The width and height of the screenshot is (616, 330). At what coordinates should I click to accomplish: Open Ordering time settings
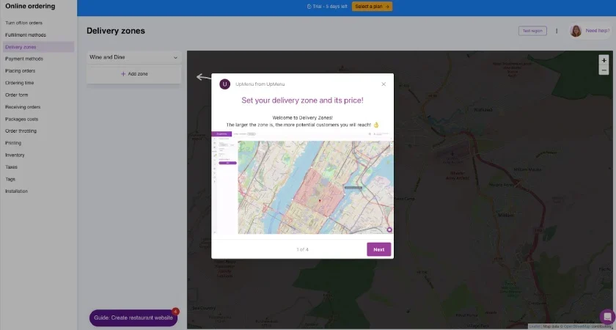coord(19,83)
